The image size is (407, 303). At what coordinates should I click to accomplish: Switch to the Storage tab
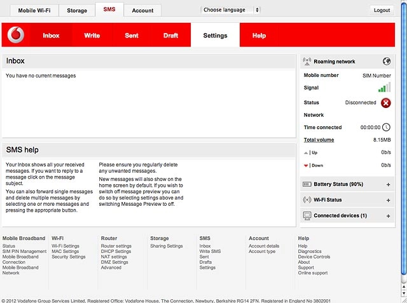pos(77,11)
